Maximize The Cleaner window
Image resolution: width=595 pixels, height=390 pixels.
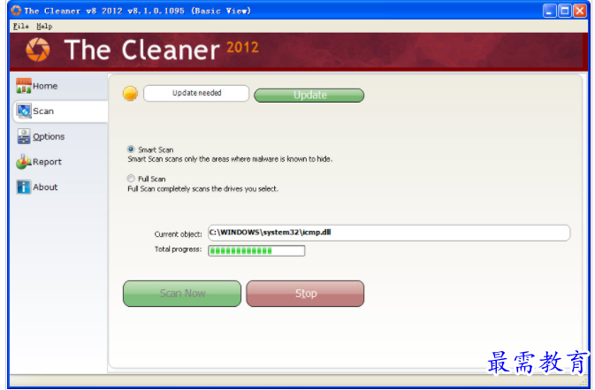click(565, 11)
